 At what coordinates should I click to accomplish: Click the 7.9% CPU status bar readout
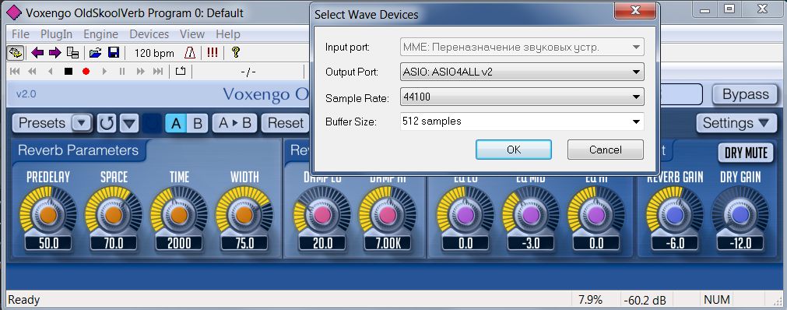[x=590, y=300]
